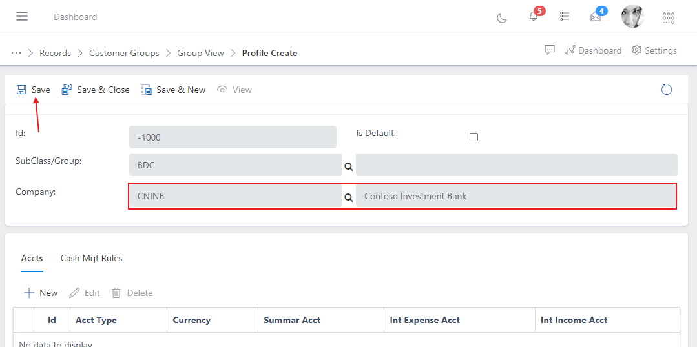Click the Delete trash button
Screen dimensions: 697x347
pos(132,293)
